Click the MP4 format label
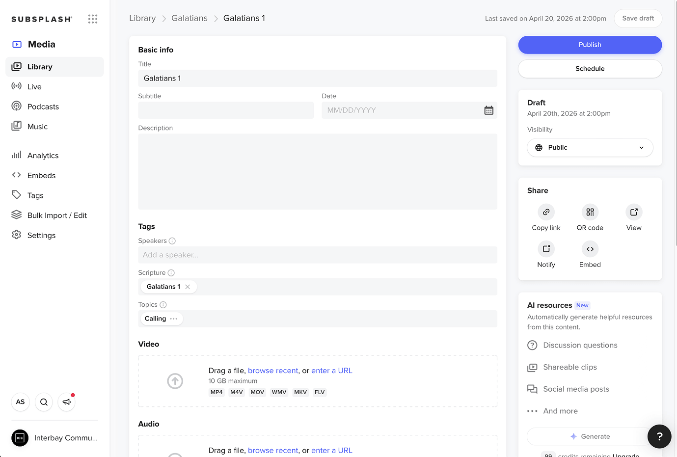Image resolution: width=677 pixels, height=457 pixels. (217, 392)
